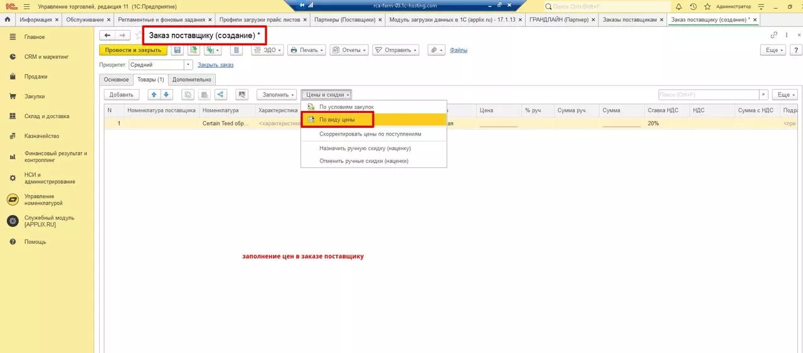Click the split row icon
Image resolution: width=803 pixels, height=353 pixels.
pos(220,95)
